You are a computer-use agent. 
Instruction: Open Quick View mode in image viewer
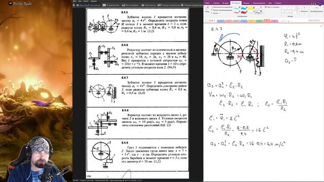coord(88,5)
